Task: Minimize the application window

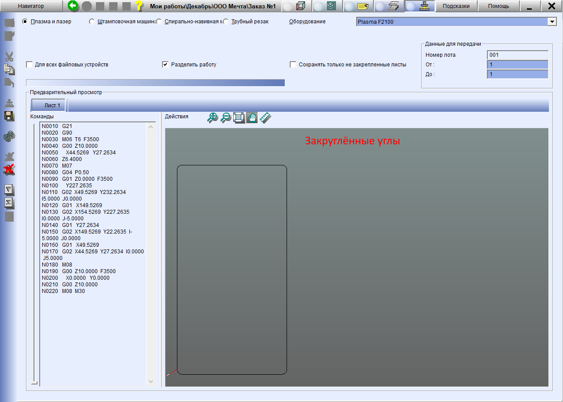Action: 530,6
